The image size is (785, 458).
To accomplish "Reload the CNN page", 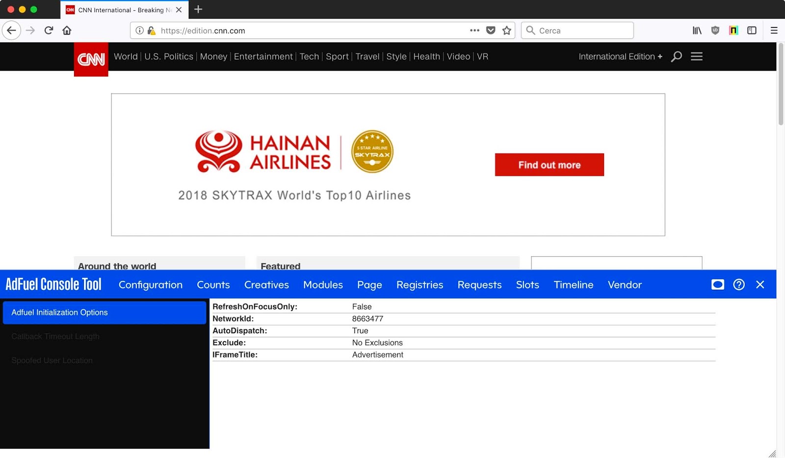I will pyautogui.click(x=49, y=30).
